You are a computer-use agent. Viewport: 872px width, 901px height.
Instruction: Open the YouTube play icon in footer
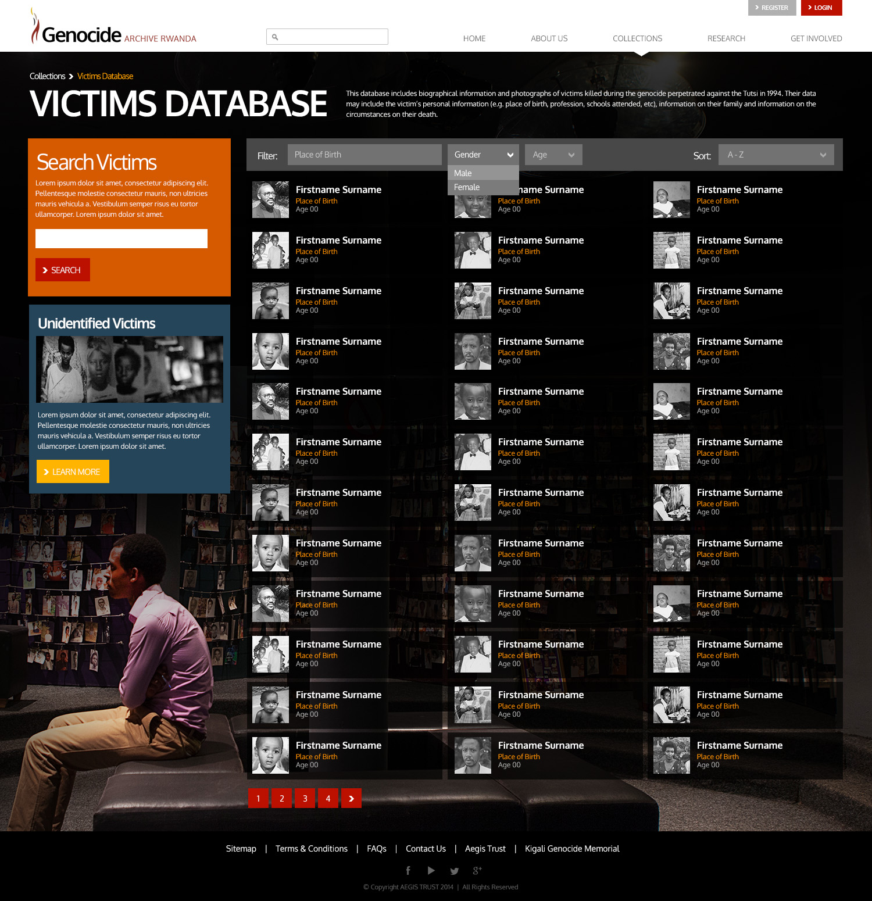pyautogui.click(x=431, y=870)
